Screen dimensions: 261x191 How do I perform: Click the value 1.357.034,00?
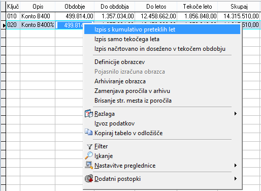[x=115, y=16]
